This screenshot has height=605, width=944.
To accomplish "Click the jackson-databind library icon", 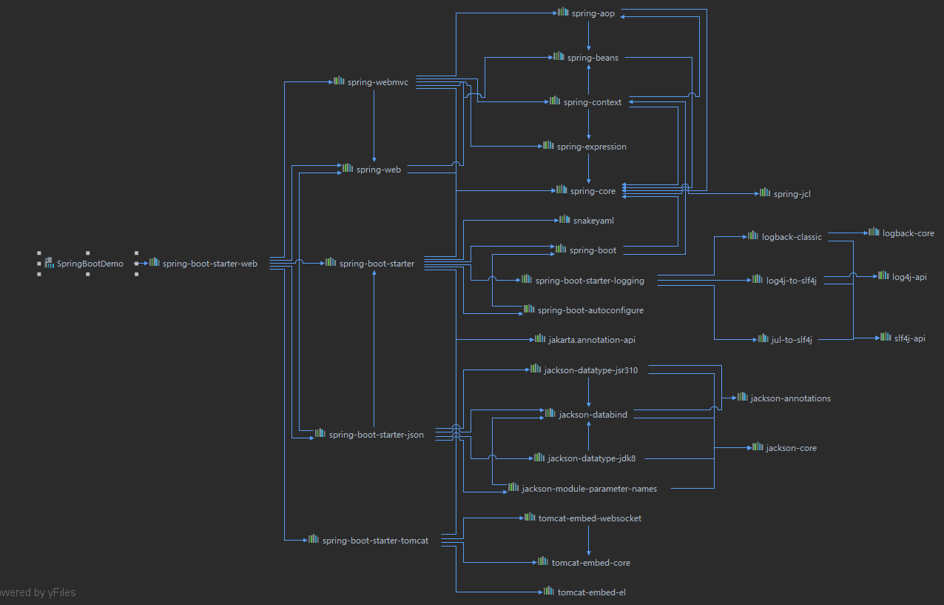I will pyautogui.click(x=550, y=413).
